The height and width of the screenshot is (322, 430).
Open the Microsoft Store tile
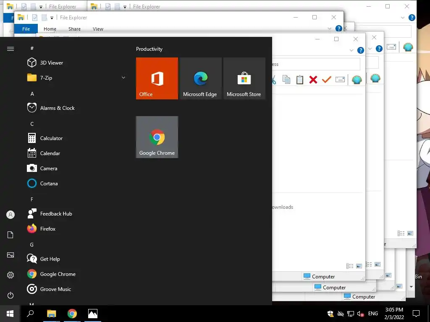[244, 78]
